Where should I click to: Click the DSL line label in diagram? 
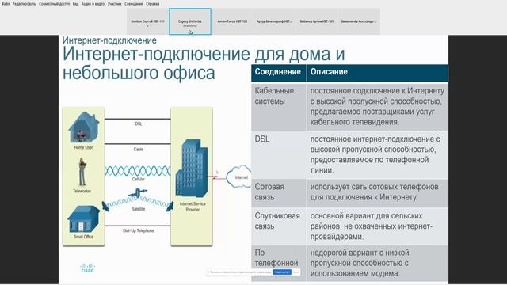tap(138, 123)
